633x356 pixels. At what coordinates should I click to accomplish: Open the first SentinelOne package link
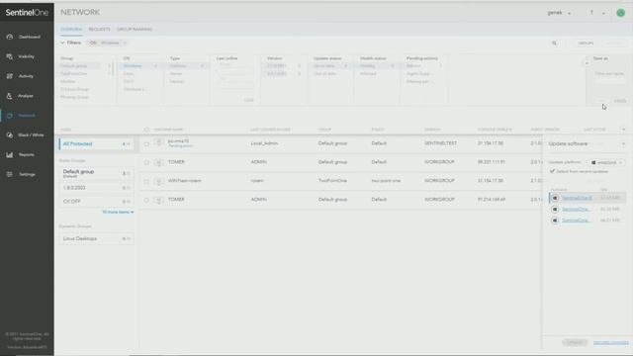(x=577, y=198)
